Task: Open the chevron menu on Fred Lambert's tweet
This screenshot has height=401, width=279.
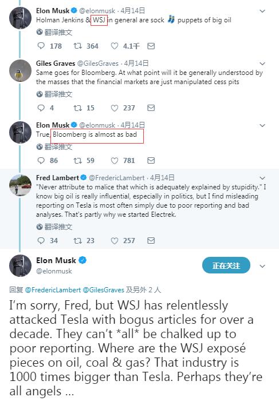Action: pyautogui.click(x=262, y=178)
